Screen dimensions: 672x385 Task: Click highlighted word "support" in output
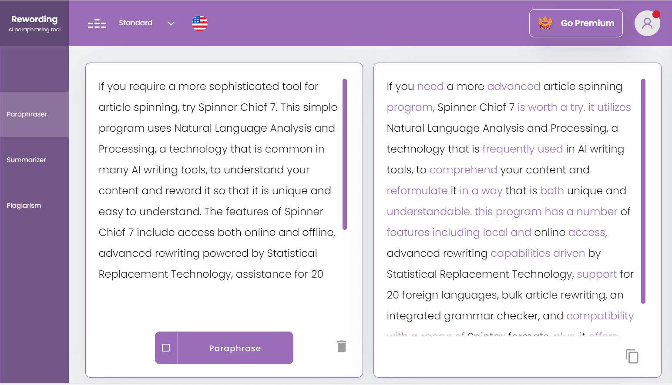click(597, 274)
